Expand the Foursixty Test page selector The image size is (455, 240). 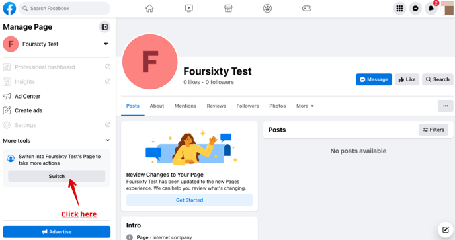106,44
